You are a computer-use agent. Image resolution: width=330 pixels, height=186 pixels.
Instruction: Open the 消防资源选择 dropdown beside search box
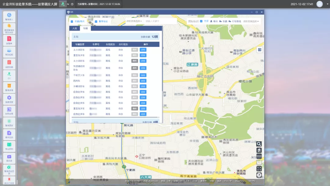click(134, 21)
